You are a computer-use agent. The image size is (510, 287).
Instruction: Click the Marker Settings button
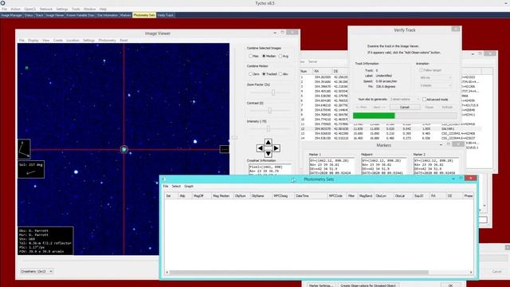coord(320,285)
